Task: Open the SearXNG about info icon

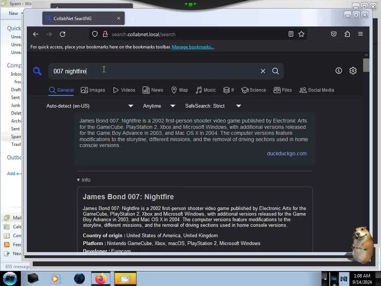Action: [x=339, y=71]
